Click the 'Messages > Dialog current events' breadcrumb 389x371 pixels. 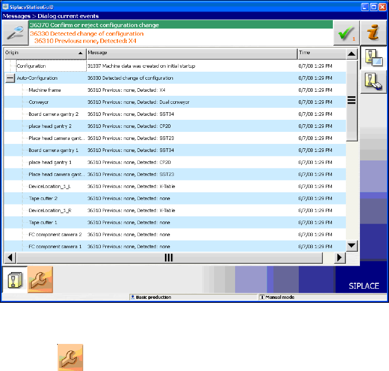tap(51, 16)
